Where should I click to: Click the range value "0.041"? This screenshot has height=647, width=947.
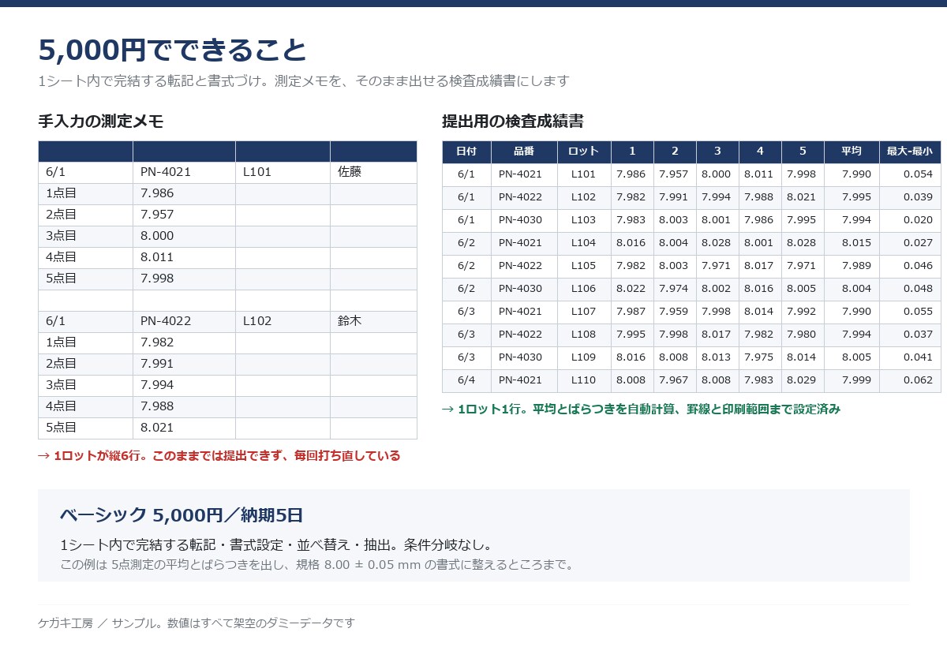coord(918,357)
